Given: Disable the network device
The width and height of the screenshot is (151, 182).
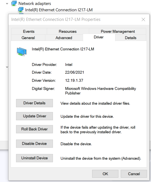Looking at the screenshot, I should click(34, 144).
